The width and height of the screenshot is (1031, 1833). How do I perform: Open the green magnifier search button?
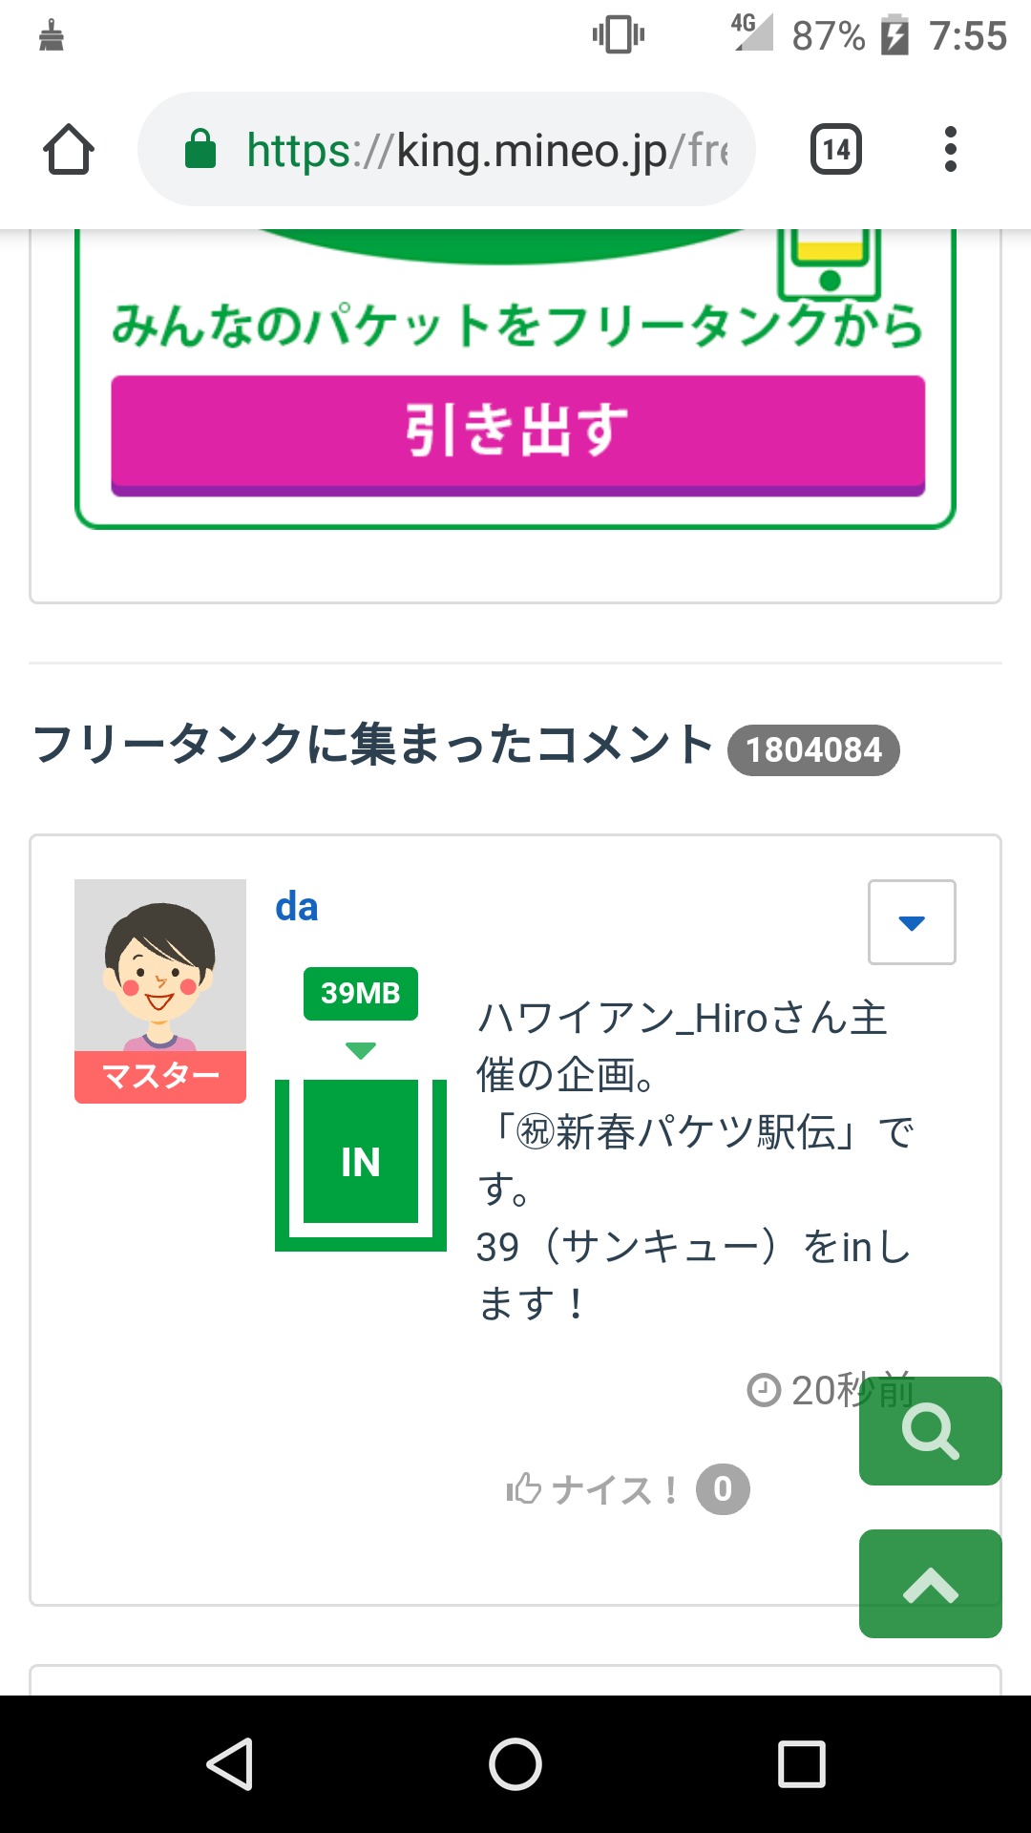(931, 1431)
